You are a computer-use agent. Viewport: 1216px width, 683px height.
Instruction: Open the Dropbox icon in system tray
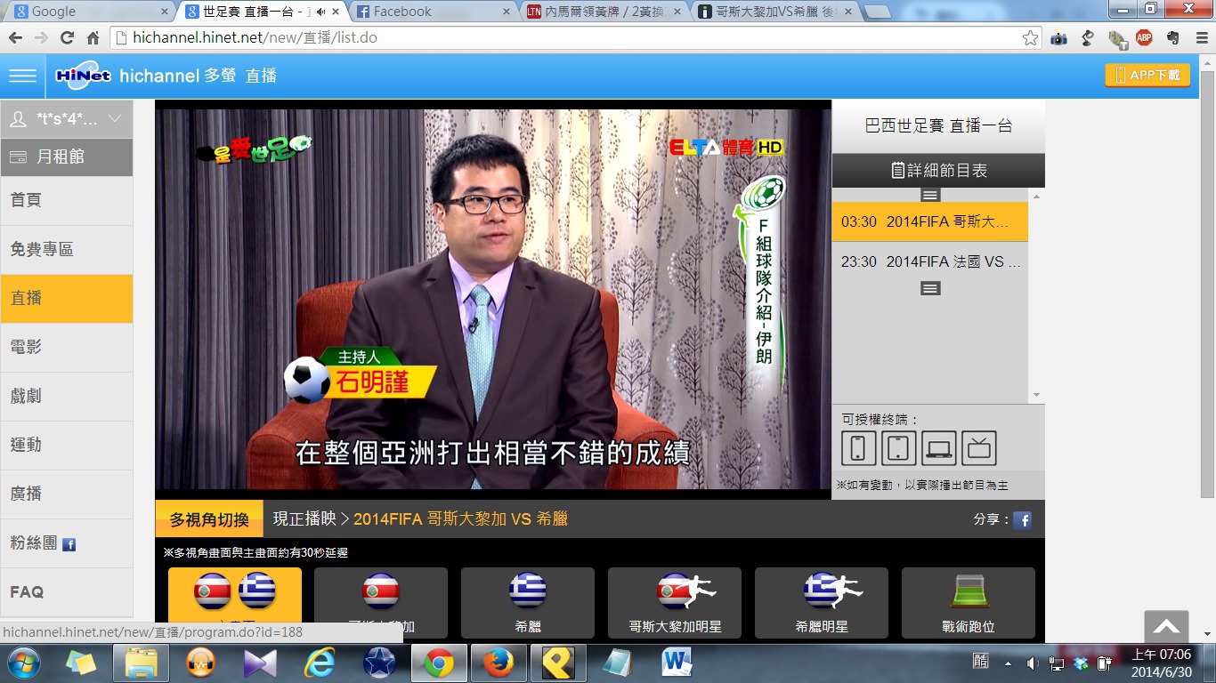pyautogui.click(x=1081, y=663)
